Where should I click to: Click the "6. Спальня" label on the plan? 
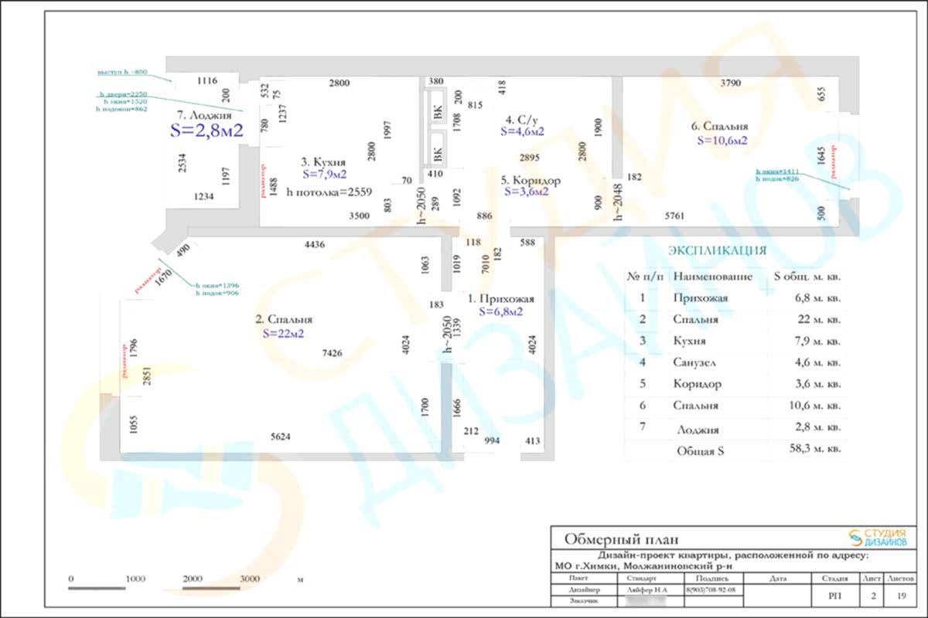[x=720, y=127]
